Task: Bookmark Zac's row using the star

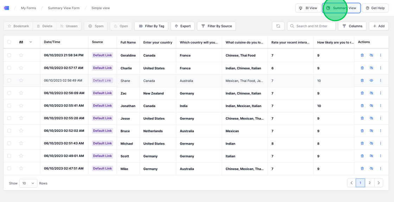Action: click(21, 93)
